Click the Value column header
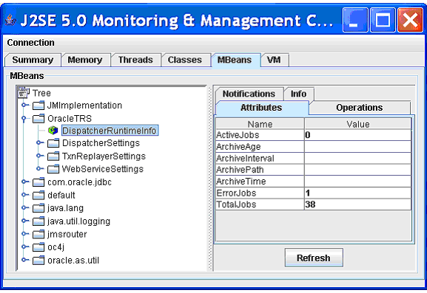The width and height of the screenshot is (427, 293). coord(358,124)
